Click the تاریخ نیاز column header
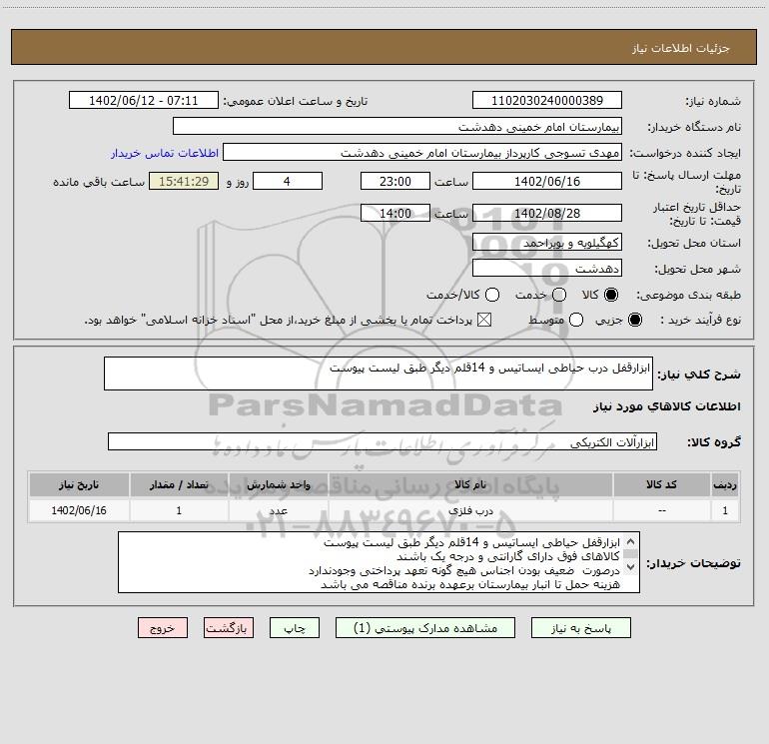 (x=79, y=484)
